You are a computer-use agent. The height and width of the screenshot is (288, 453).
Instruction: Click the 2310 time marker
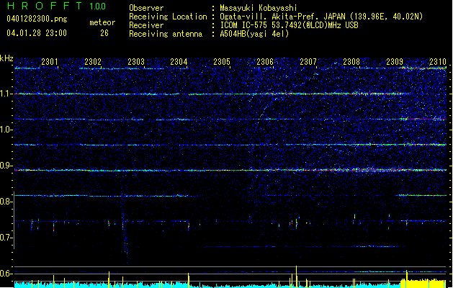click(x=438, y=62)
